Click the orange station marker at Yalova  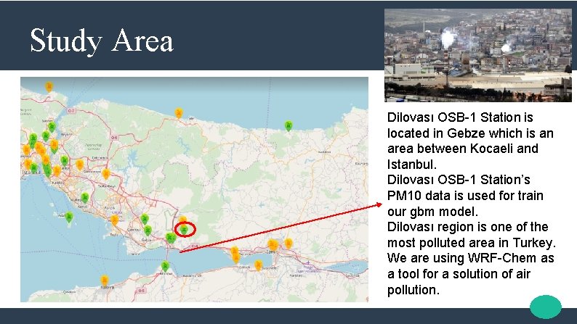coord(105,281)
